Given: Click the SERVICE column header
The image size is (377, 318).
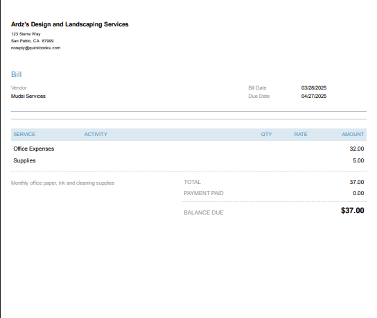Looking at the screenshot, I should tap(24, 135).
